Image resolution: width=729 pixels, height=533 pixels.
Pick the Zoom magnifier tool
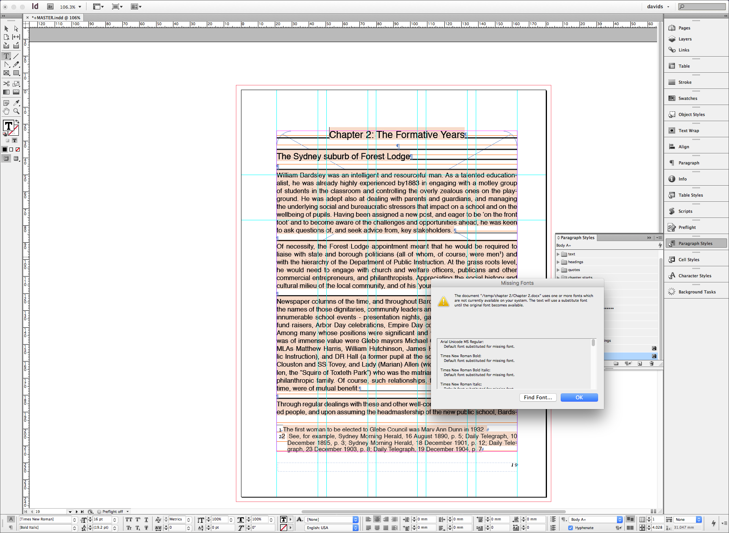(16, 111)
